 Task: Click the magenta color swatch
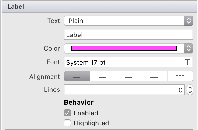click(124, 48)
